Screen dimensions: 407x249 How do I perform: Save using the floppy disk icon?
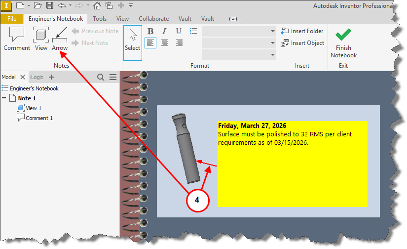click(49, 5)
